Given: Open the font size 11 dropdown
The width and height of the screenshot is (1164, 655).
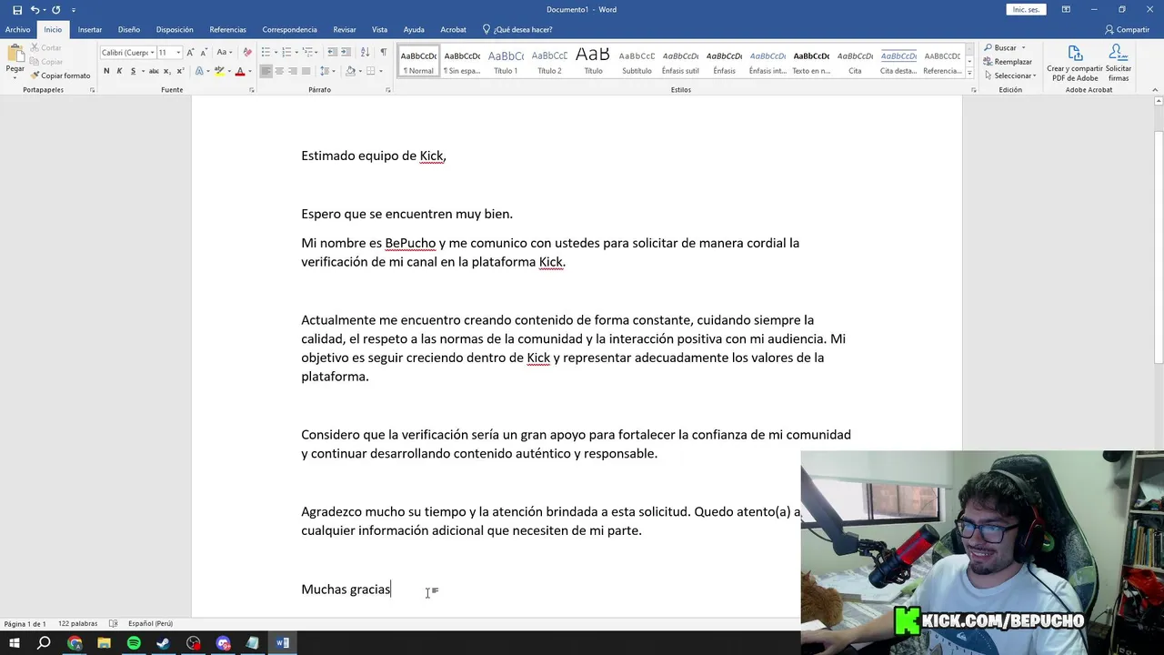Looking at the screenshot, I should pyautogui.click(x=178, y=53).
